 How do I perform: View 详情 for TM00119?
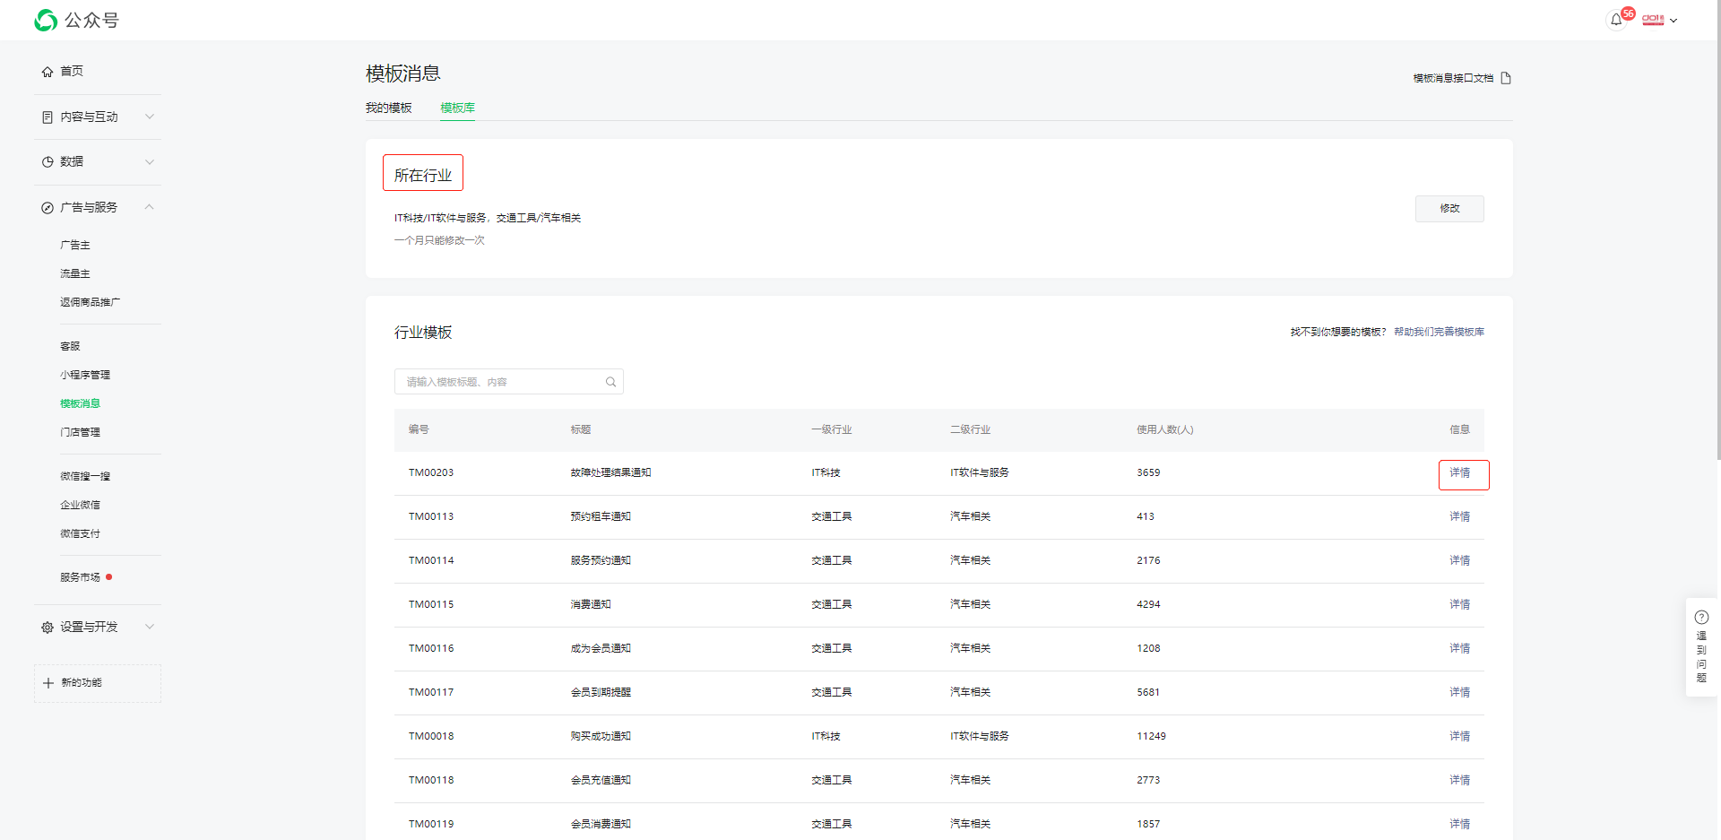pyautogui.click(x=1460, y=824)
